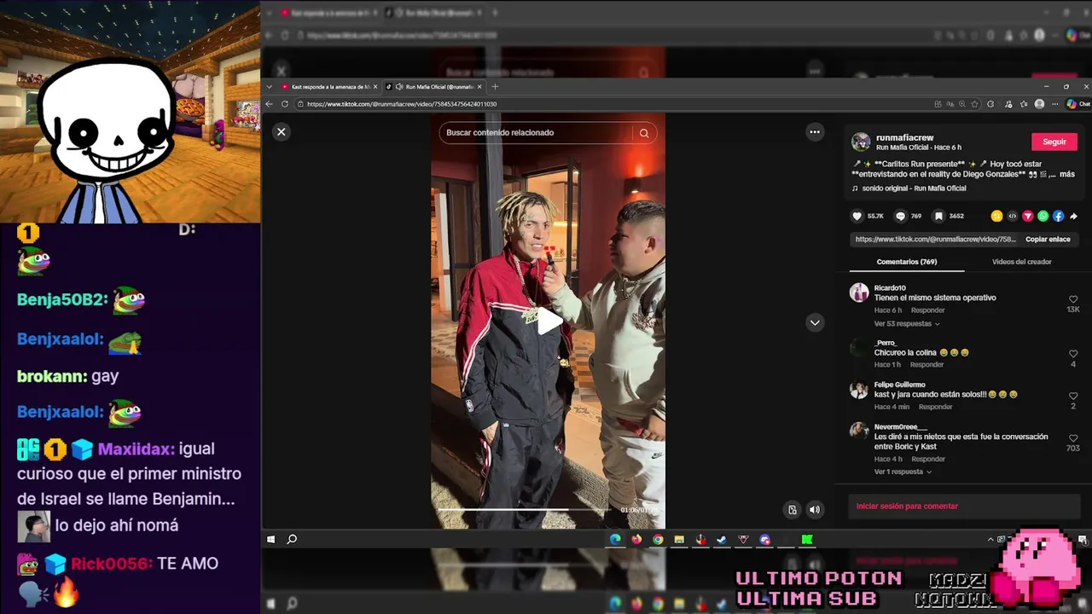Go back in the browser
Screen dimensions: 1092x614
tap(270, 104)
